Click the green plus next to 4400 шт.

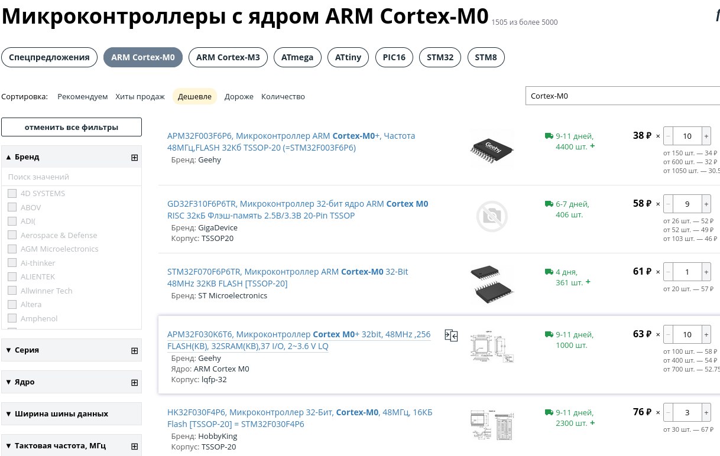(592, 146)
